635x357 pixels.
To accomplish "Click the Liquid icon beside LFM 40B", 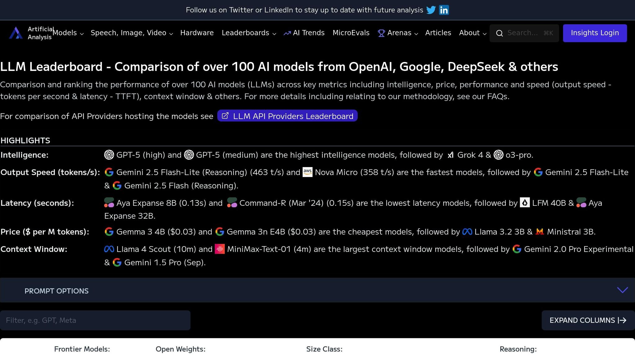I will 525,203.
